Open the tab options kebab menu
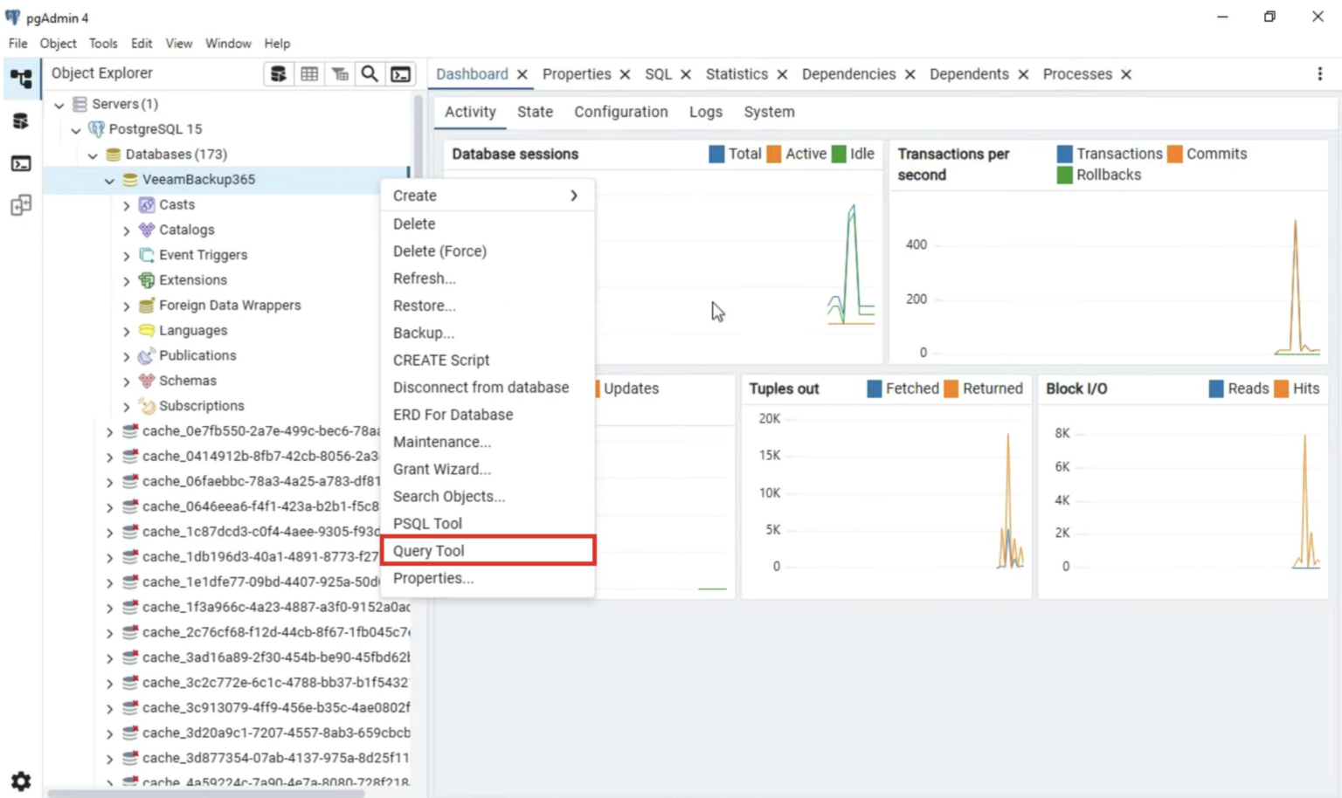Image resolution: width=1342 pixels, height=798 pixels. 1319,74
